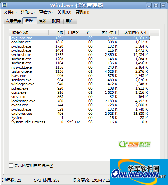Click CPU 使用: 2% in status bar
Viewport: 168px width, 185px height.
tap(46, 180)
